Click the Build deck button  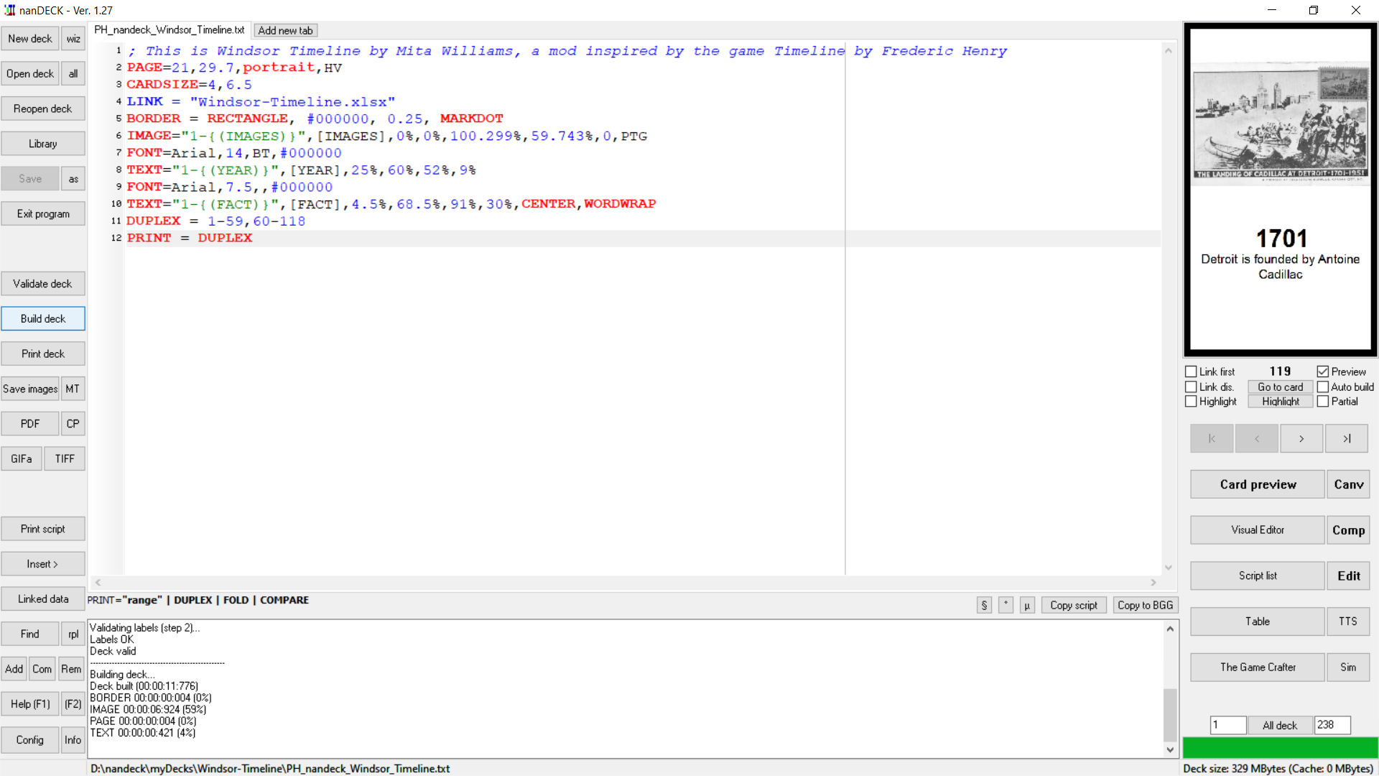[42, 318]
